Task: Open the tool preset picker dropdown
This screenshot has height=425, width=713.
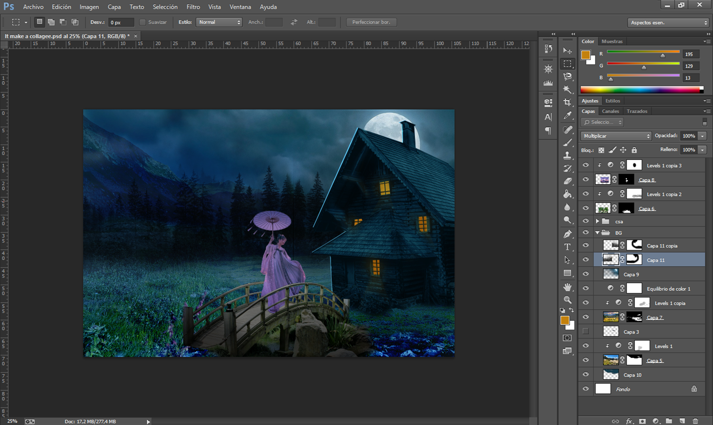Action: click(26, 22)
